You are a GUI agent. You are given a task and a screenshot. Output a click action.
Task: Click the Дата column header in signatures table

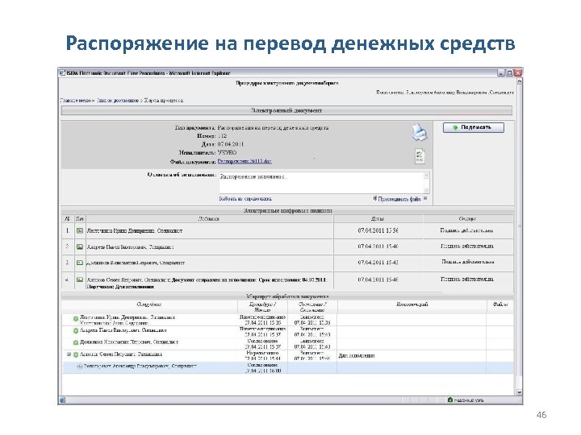[377, 219]
